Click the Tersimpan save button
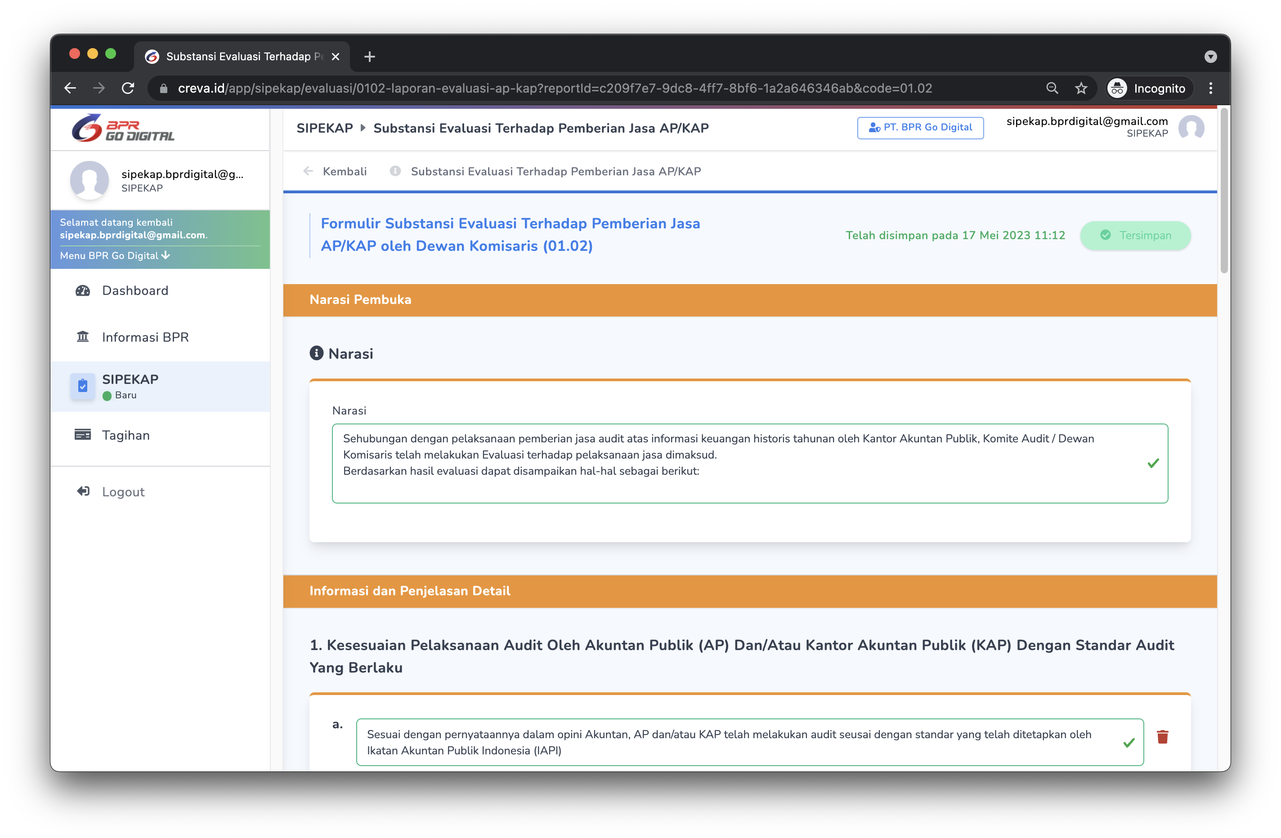This screenshot has width=1281, height=838. 1136,236
